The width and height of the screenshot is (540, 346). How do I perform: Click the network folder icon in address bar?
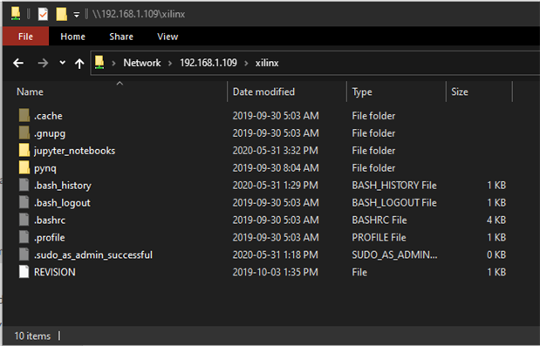(x=99, y=63)
